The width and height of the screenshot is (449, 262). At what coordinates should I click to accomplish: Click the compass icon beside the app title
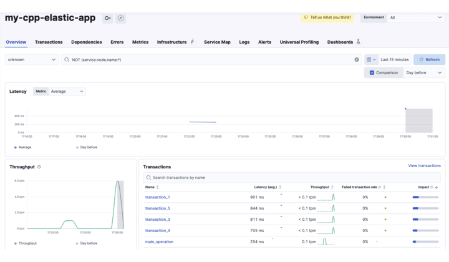tap(121, 18)
